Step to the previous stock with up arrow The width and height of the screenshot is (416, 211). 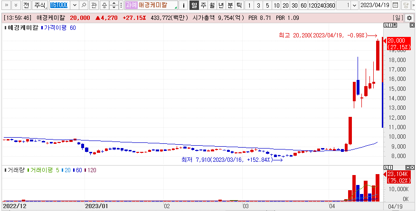pos(114,3)
